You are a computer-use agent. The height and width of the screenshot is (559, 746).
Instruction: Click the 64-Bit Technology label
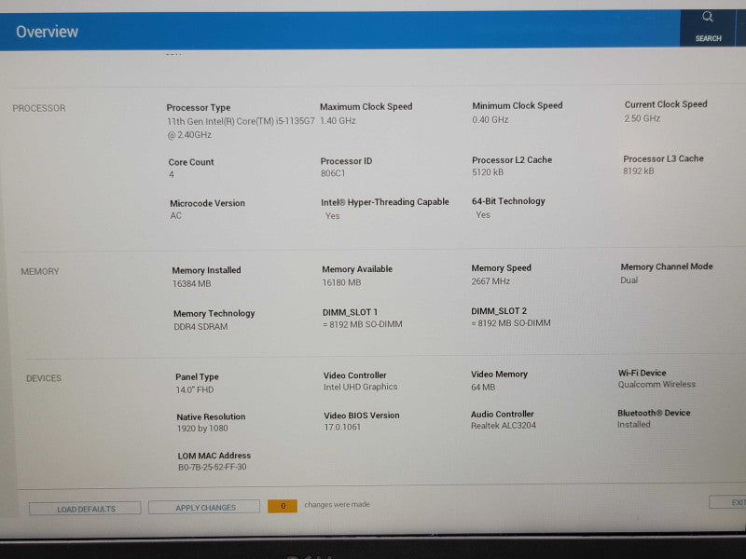[x=508, y=201]
